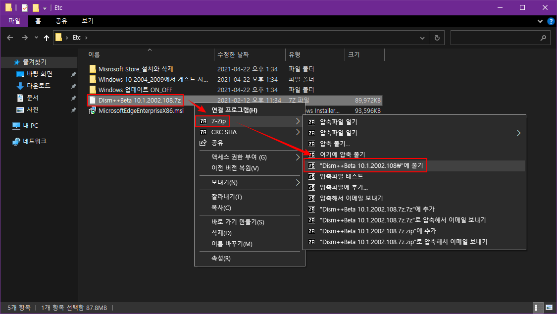
Task: Select 네트워크 in the sidebar
Action: tap(35, 141)
